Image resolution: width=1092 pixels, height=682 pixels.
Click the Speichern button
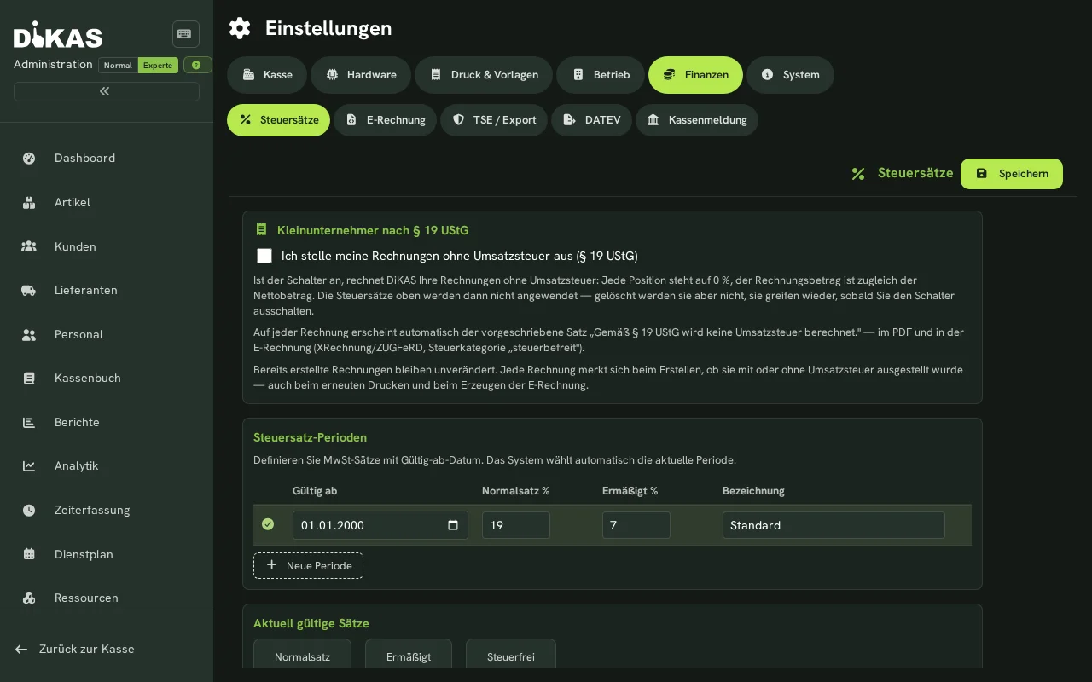click(1012, 174)
